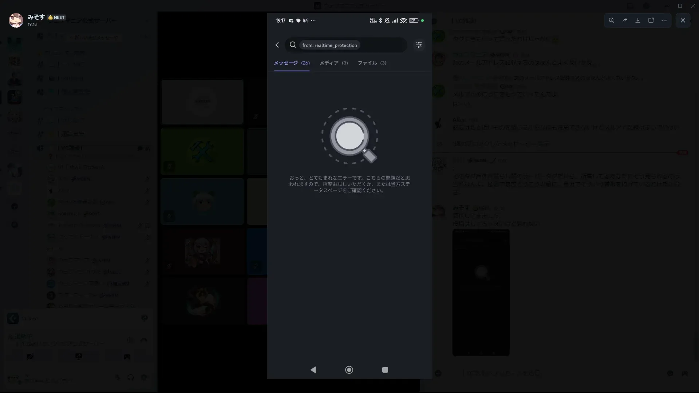The width and height of the screenshot is (699, 393).
Task: Switch to the メディア (3) tab
Action: tap(333, 63)
